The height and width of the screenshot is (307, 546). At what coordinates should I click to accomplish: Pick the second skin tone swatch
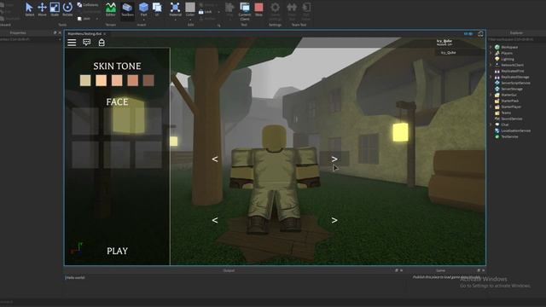coord(101,80)
